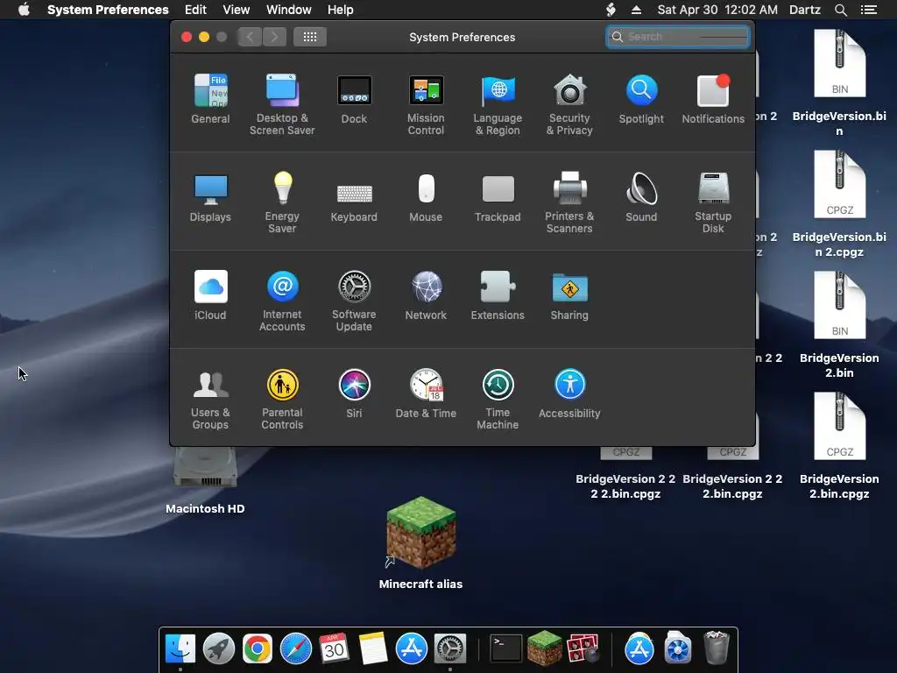Open Language & Region preferences
The width and height of the screenshot is (897, 673).
(498, 104)
